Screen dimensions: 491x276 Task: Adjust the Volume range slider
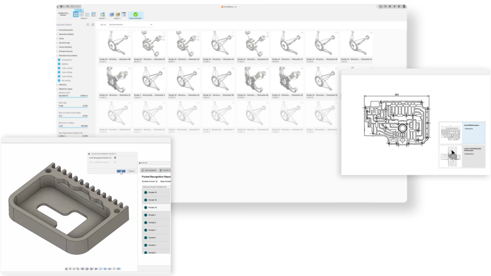(73, 97)
